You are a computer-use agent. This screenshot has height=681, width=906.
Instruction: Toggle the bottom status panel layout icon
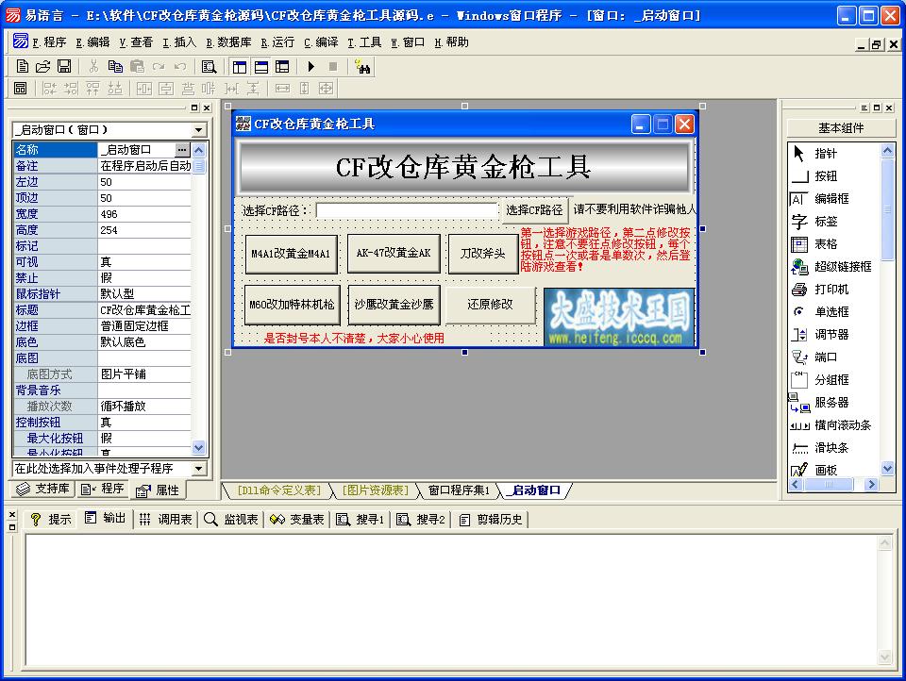coord(261,67)
